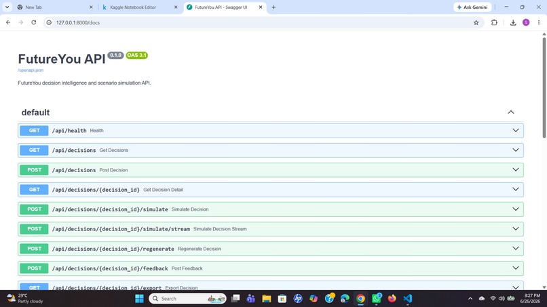Viewport: 547px width, 307px height.
Task: Open Copilot app from taskbar
Action: 314,299
